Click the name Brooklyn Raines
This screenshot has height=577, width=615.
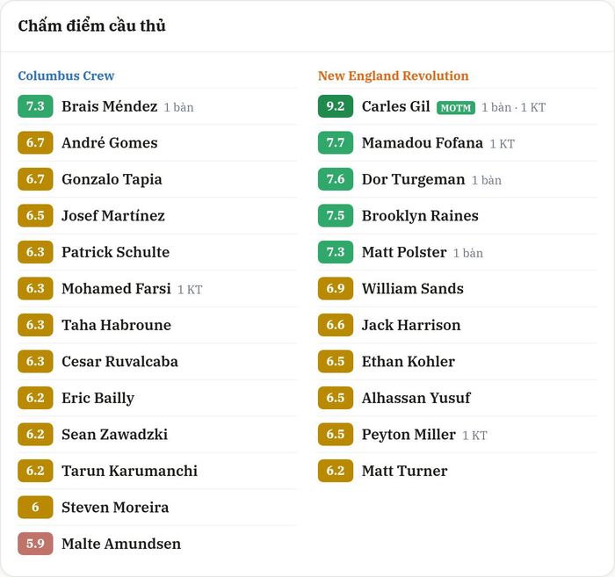point(420,215)
